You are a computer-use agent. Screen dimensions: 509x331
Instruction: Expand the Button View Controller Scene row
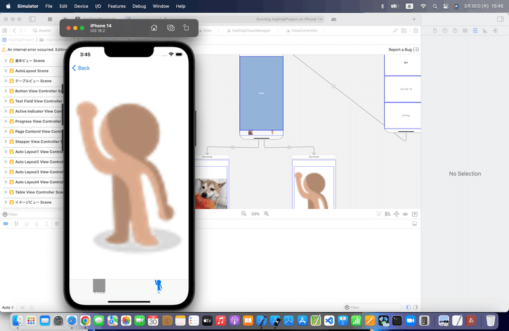click(x=6, y=91)
